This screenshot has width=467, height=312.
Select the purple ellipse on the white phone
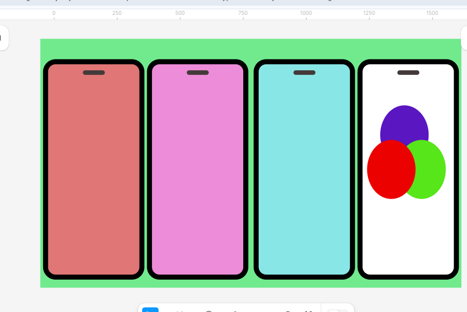click(x=404, y=121)
